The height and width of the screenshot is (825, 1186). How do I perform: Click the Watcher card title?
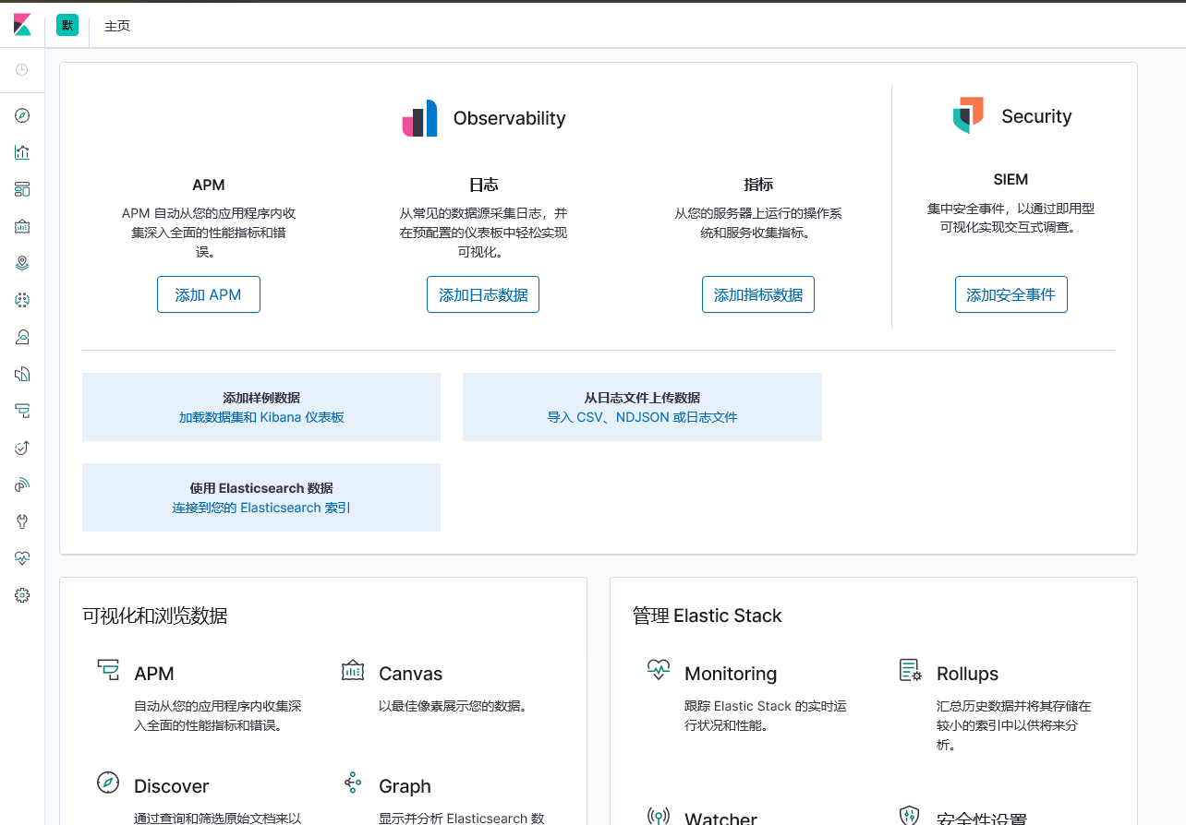pyautogui.click(x=720, y=817)
